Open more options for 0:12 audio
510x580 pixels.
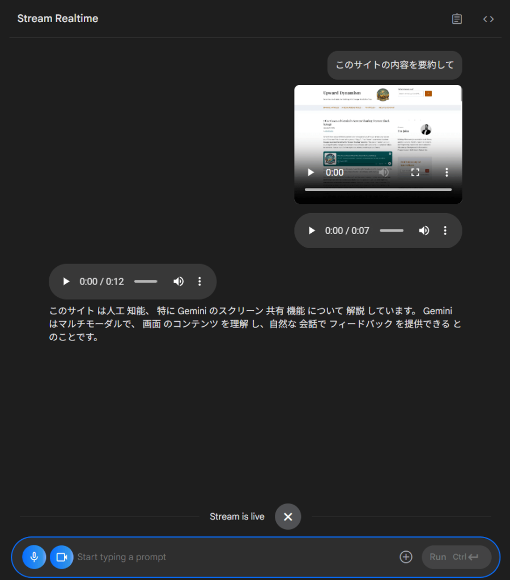199,282
